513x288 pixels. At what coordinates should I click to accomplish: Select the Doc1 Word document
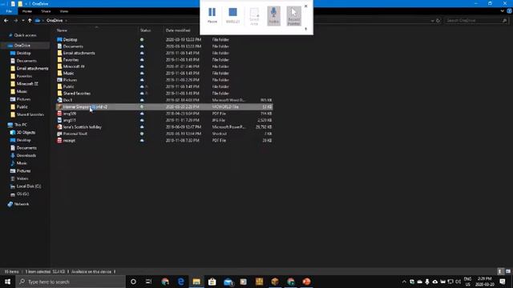pos(67,100)
